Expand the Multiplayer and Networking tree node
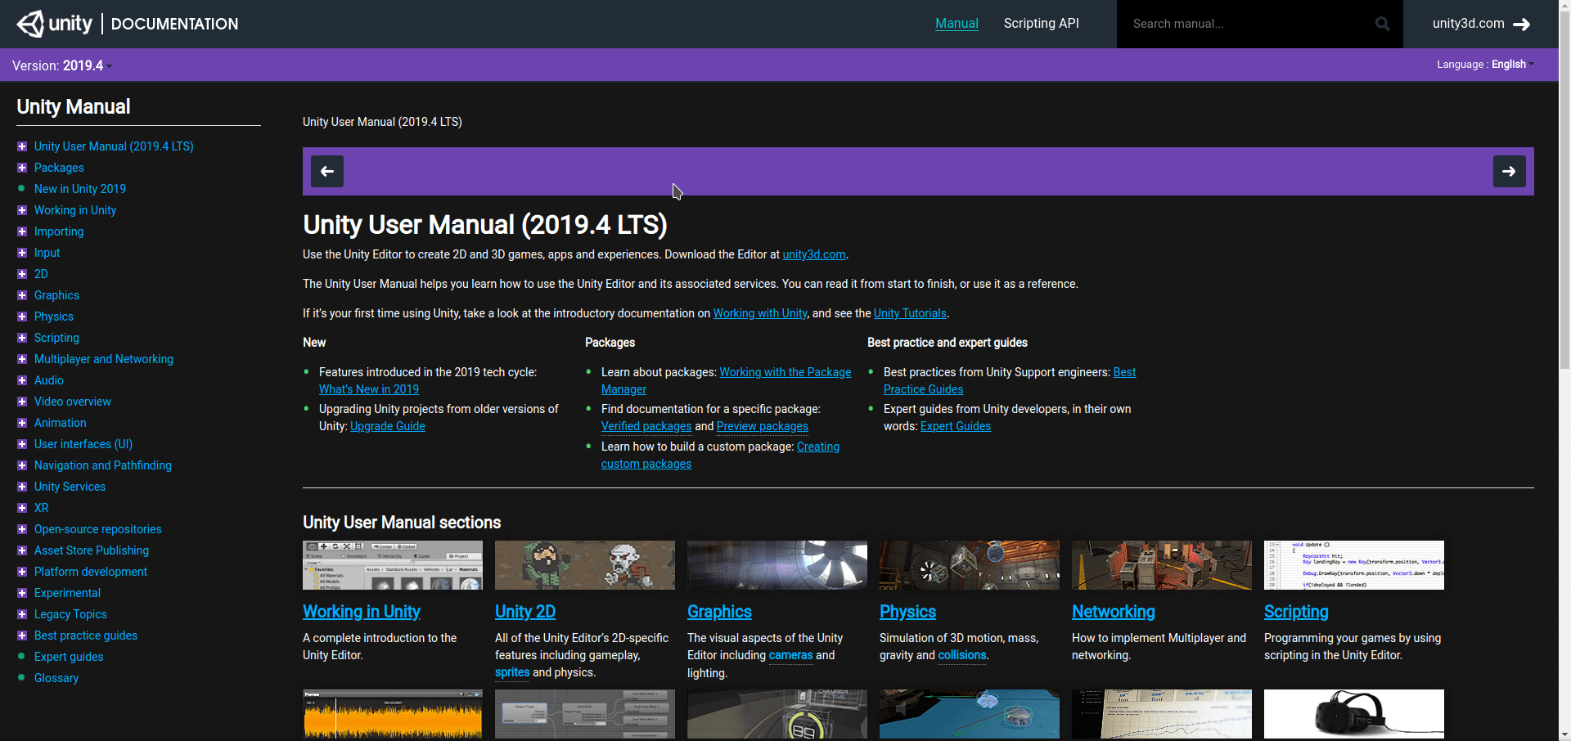The image size is (1571, 741). 21,359
